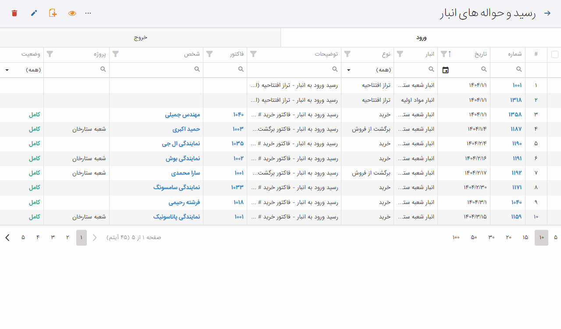Switch to the ورود tab
The height and width of the screenshot is (329, 561).
click(421, 38)
